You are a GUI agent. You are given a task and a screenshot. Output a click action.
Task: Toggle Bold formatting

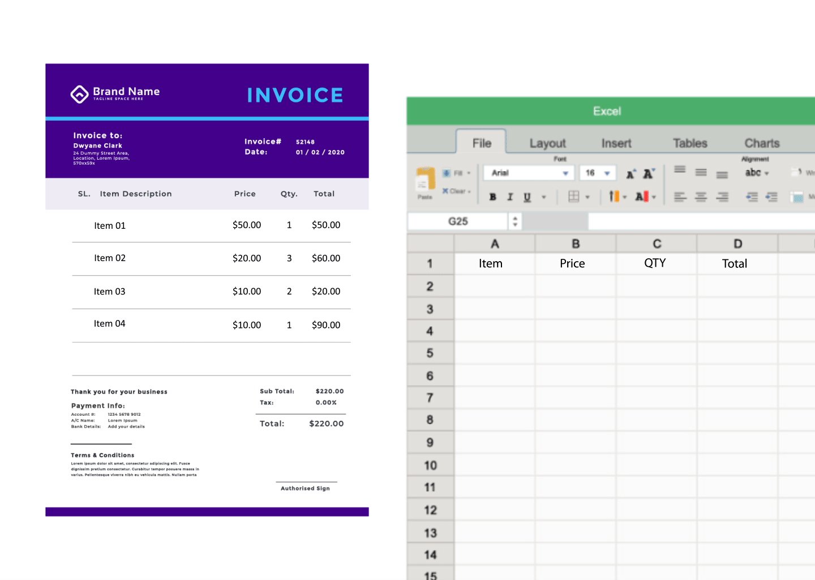pyautogui.click(x=493, y=197)
